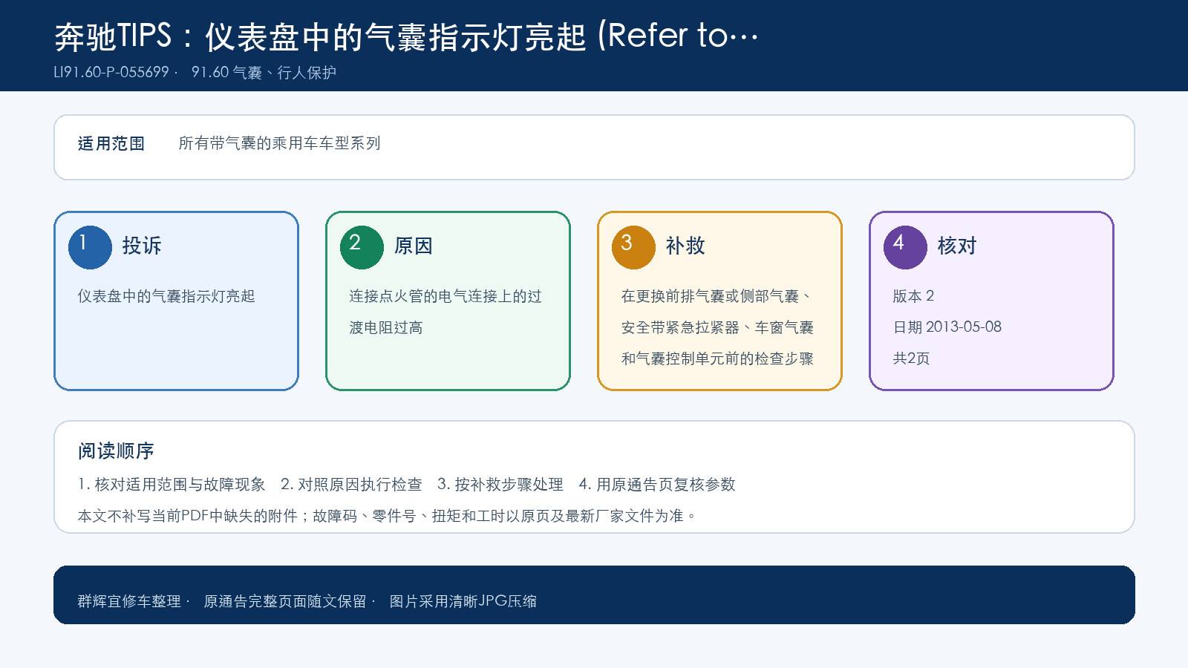Select the 原因 card heading

click(x=414, y=246)
